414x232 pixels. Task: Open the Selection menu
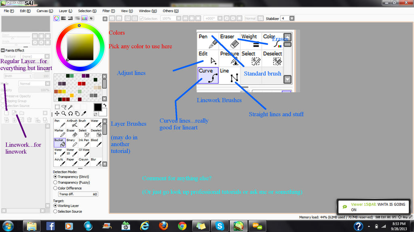click(x=87, y=11)
